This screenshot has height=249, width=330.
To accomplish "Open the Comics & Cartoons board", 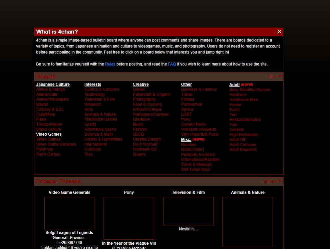I will 102,89.
